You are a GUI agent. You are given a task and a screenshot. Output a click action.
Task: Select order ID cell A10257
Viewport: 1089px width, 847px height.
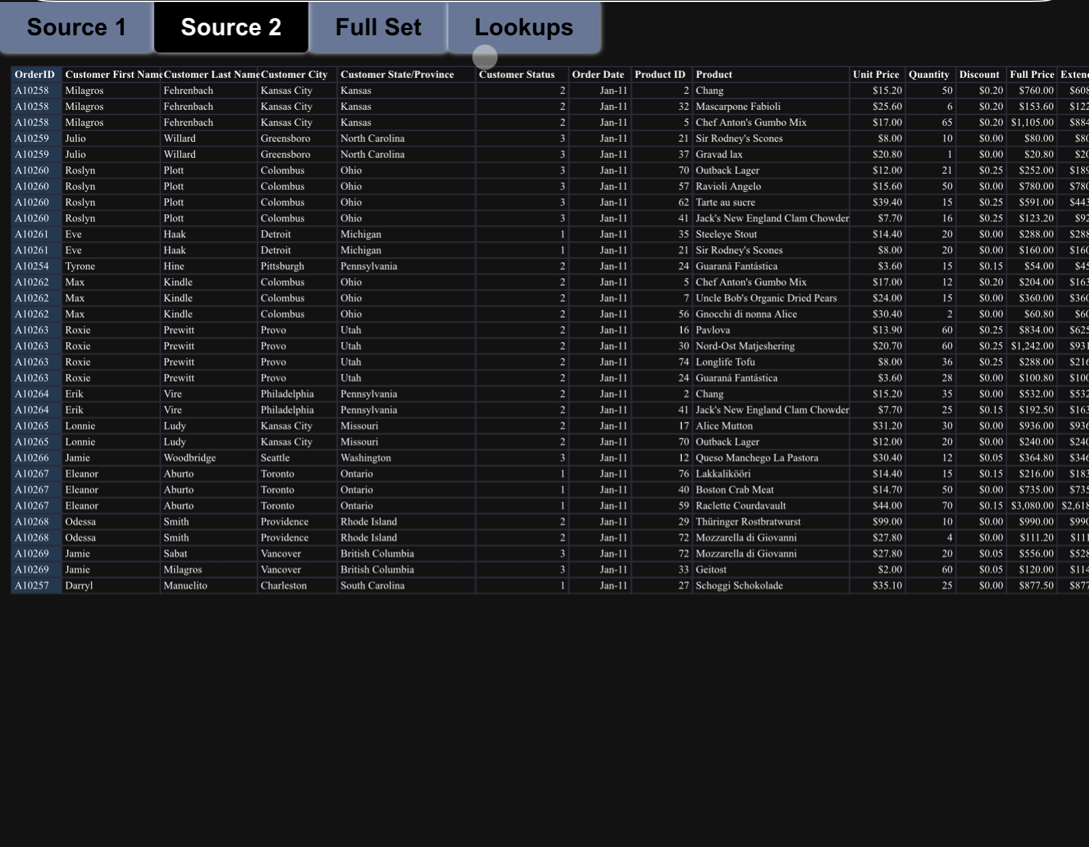(x=37, y=586)
